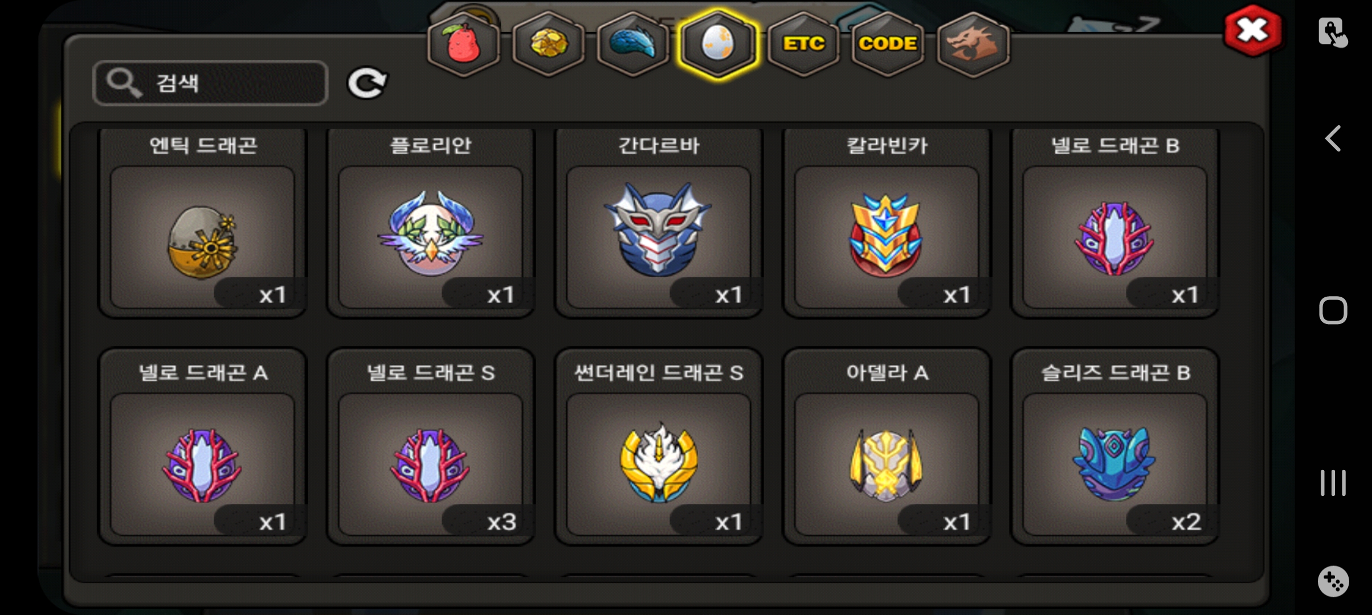The width and height of the screenshot is (1372, 615).
Task: Choose the 썬더레인 드래곤 S egg
Action: pyautogui.click(x=659, y=447)
